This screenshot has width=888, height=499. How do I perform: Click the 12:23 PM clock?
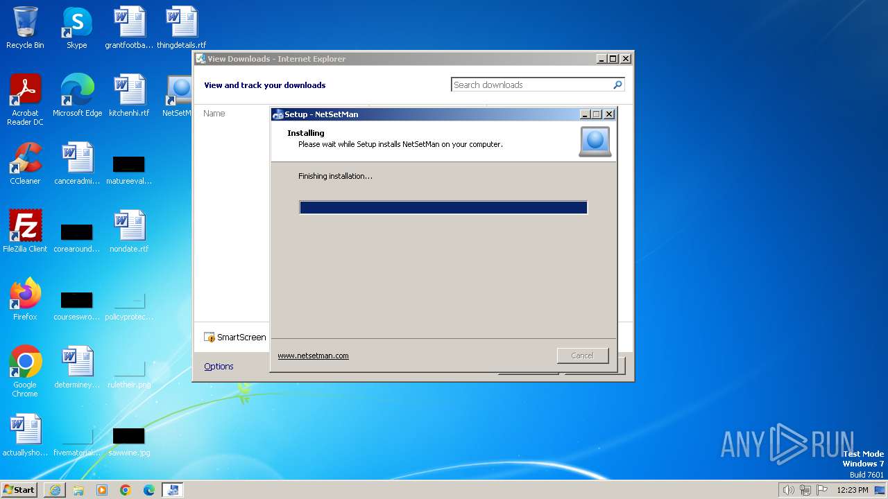pos(853,490)
